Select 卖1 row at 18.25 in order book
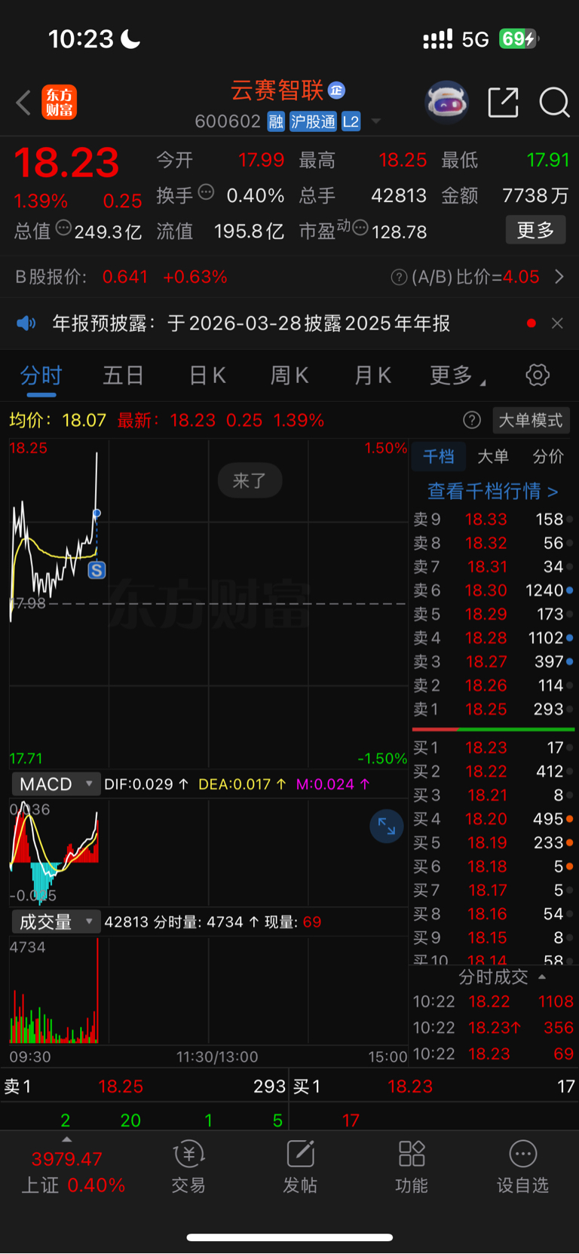This screenshot has width=579, height=1254. [x=493, y=710]
